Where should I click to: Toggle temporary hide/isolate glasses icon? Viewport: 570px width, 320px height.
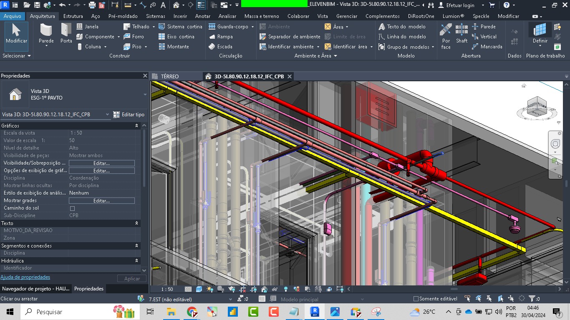tap(275, 289)
